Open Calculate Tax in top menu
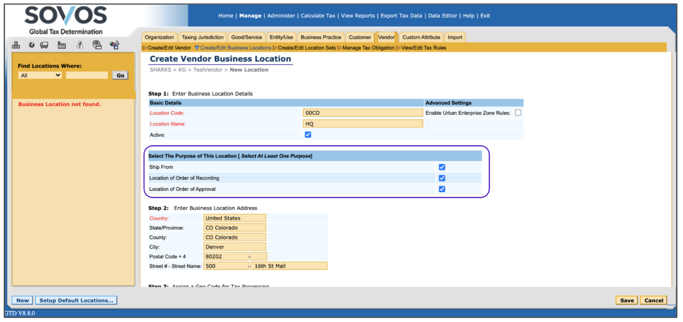Viewport: 683px width, 322px height. pyautogui.click(x=318, y=15)
